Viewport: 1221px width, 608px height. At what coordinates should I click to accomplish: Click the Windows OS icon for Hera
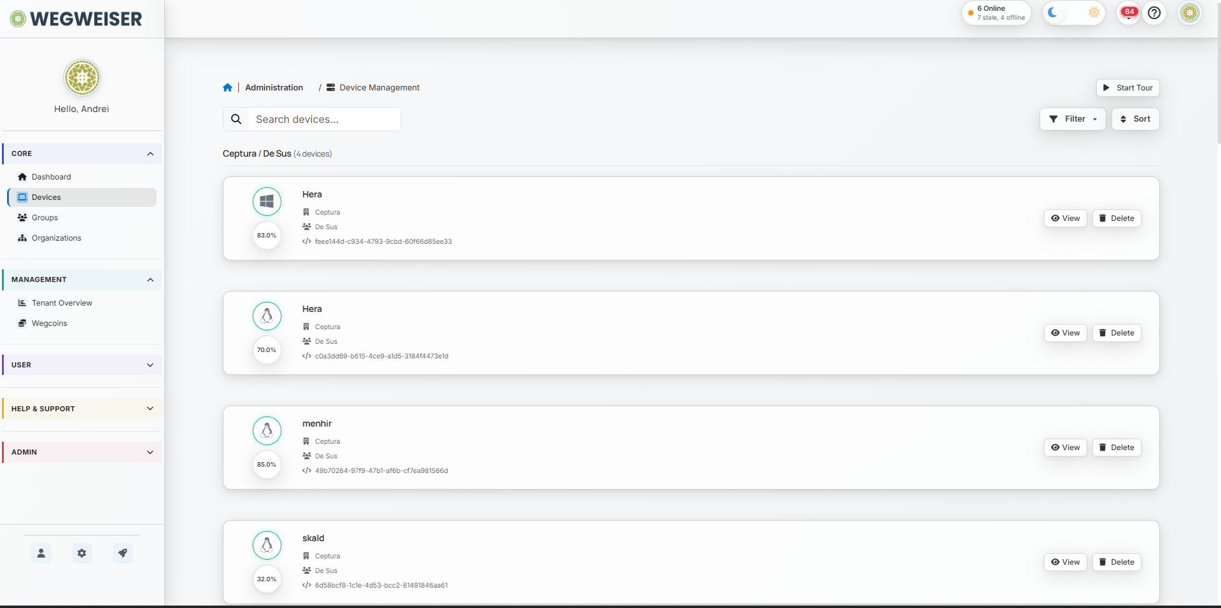[x=267, y=202]
